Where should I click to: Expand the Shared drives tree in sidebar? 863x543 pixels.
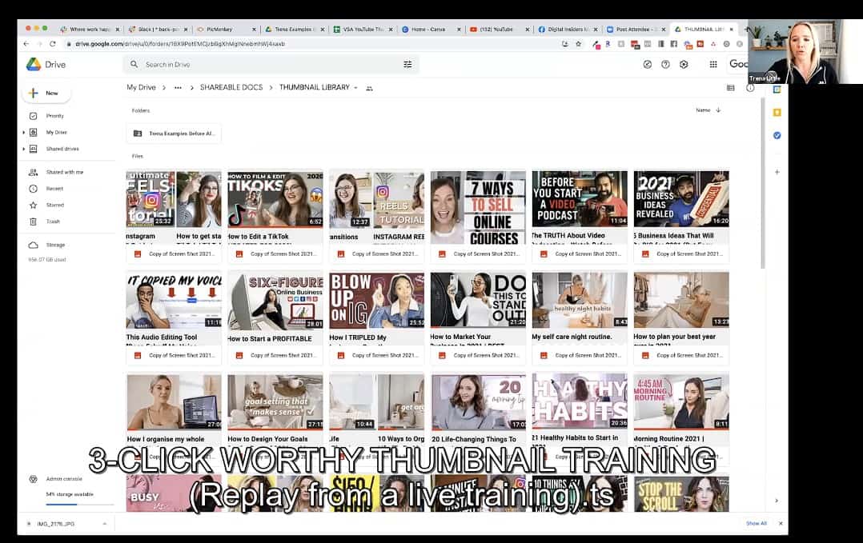[24, 149]
